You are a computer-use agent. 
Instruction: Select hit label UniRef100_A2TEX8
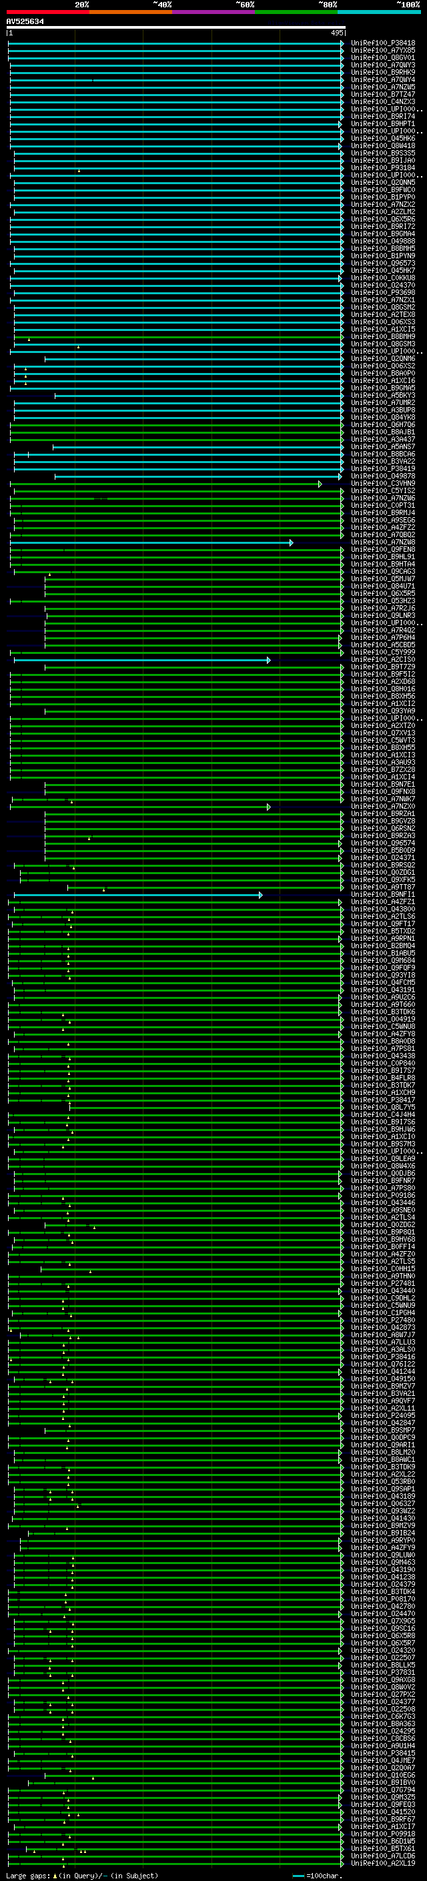[383, 314]
